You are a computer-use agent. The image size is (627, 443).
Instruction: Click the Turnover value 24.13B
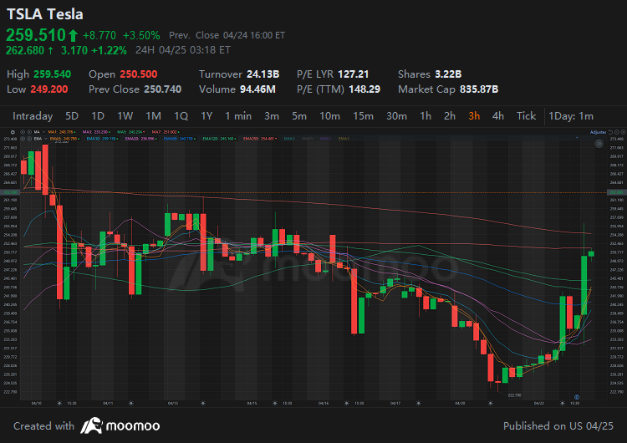pos(263,74)
